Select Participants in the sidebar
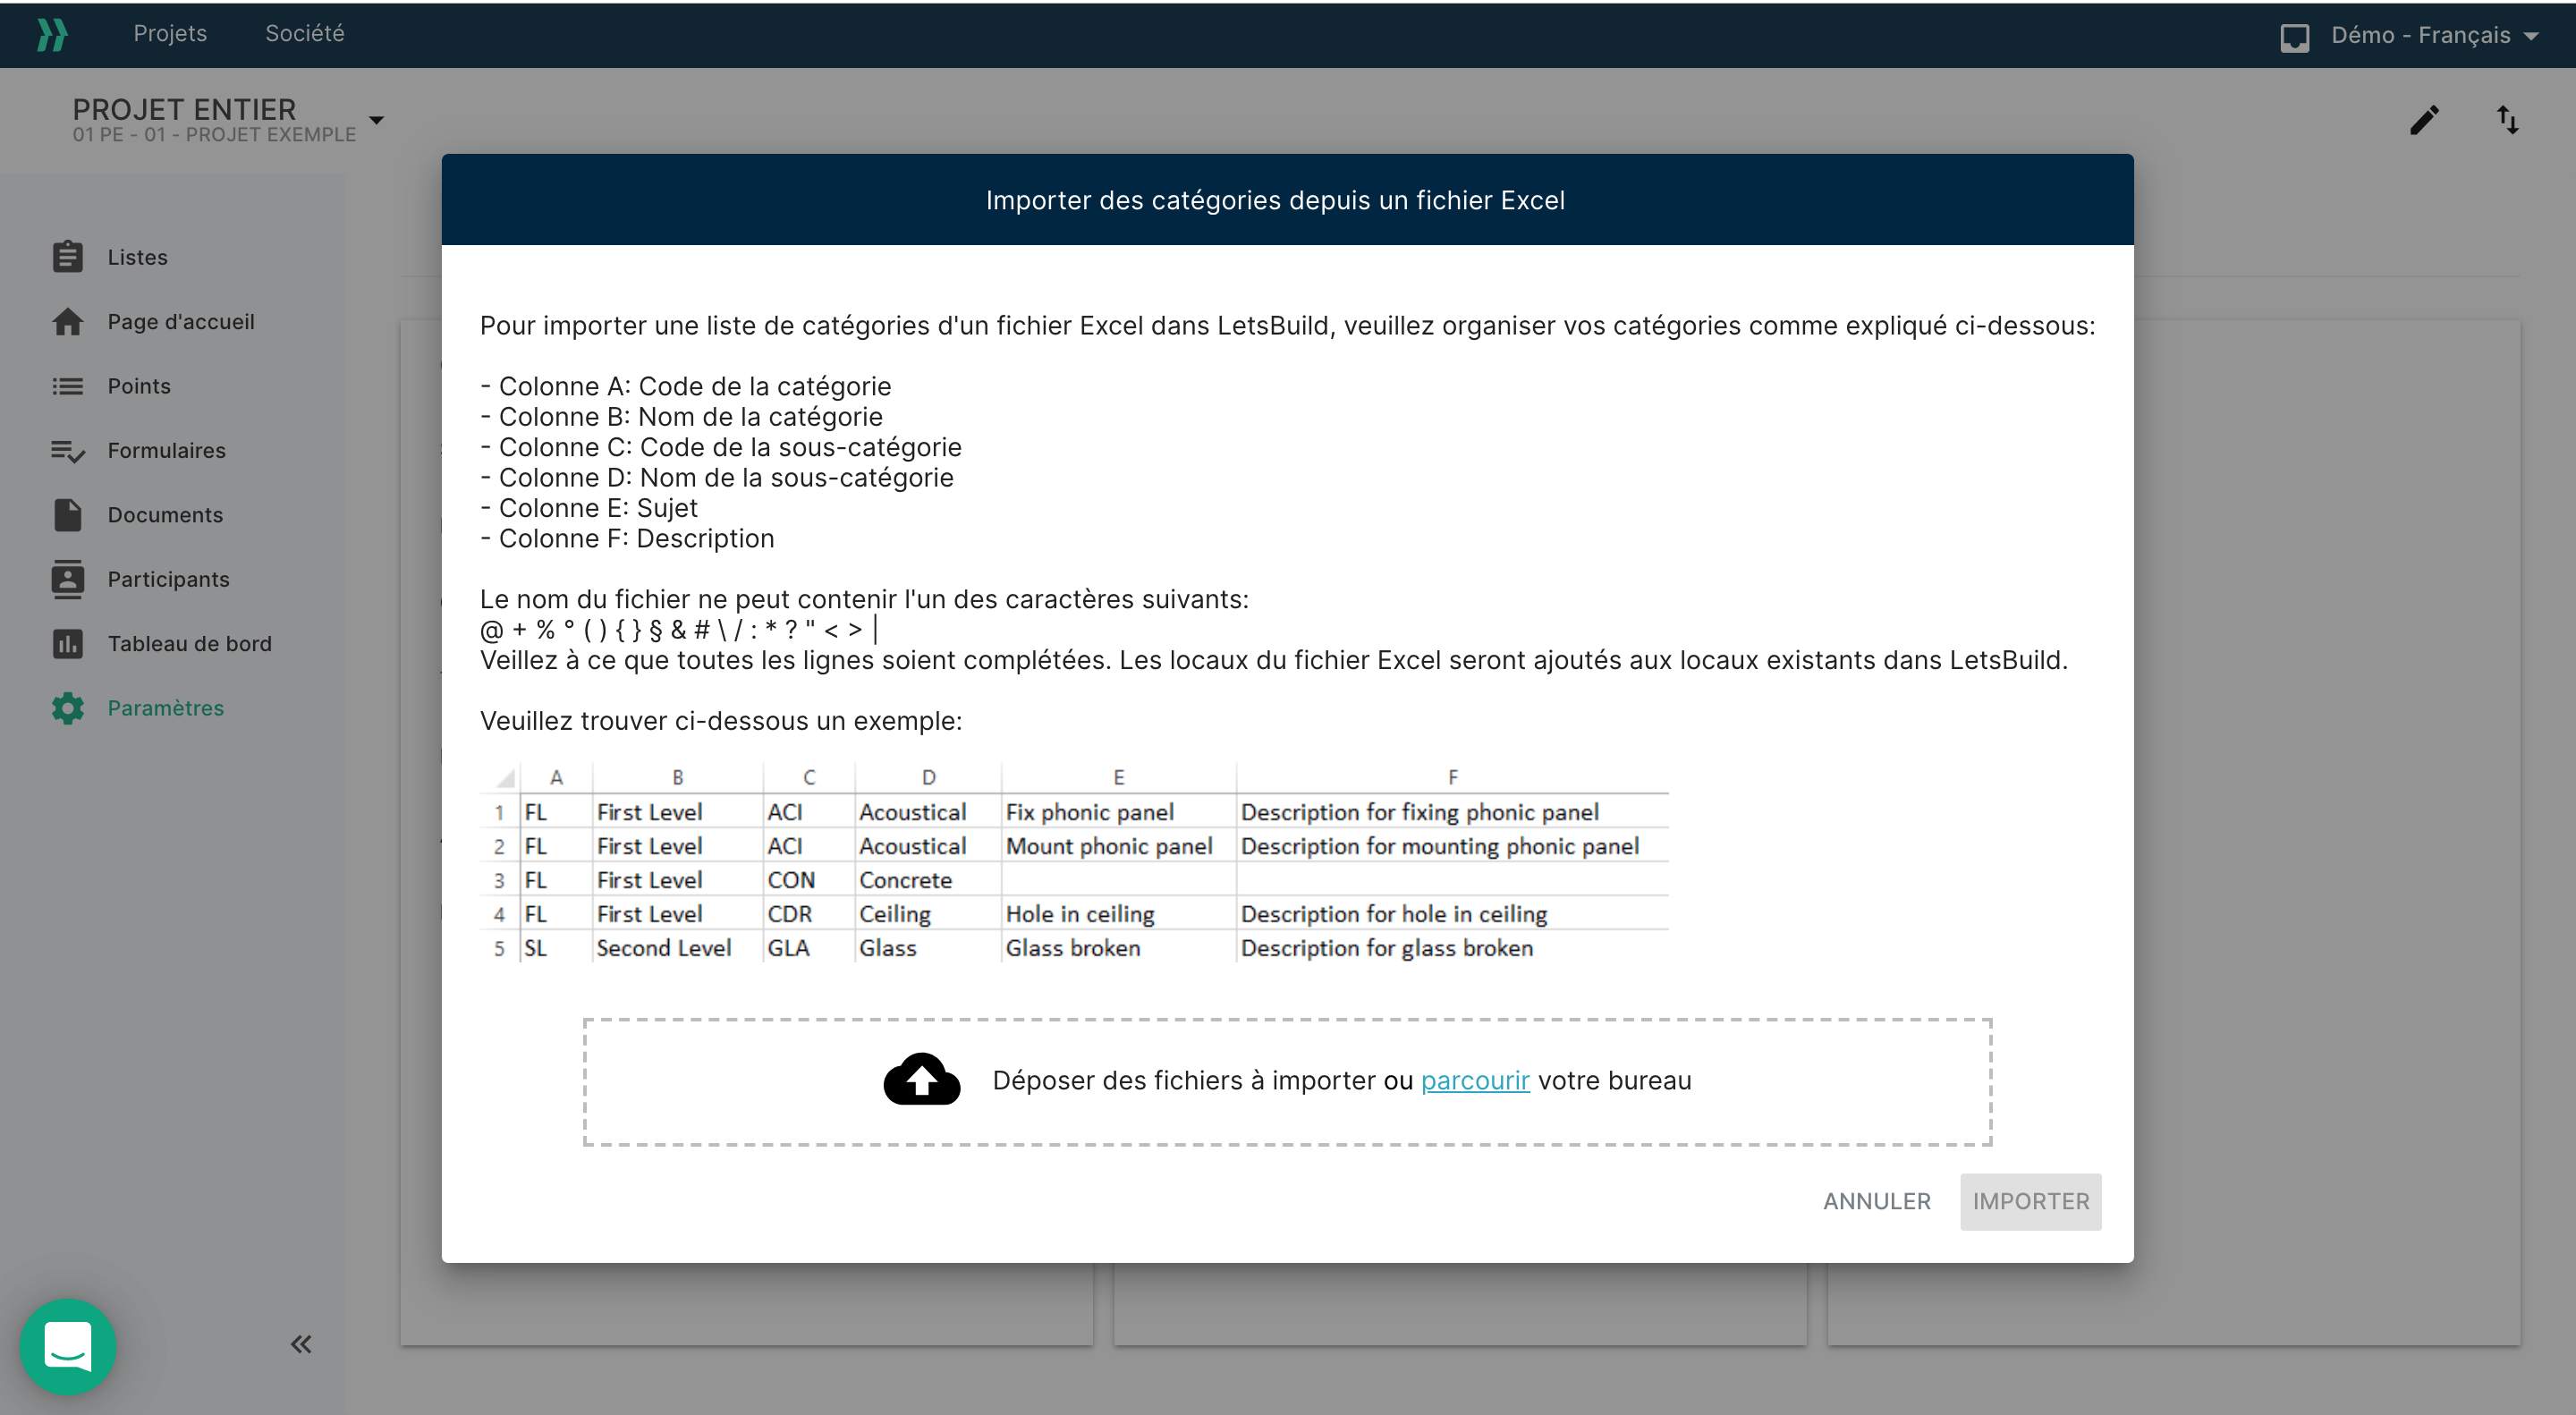This screenshot has width=2576, height=1415. [x=169, y=580]
